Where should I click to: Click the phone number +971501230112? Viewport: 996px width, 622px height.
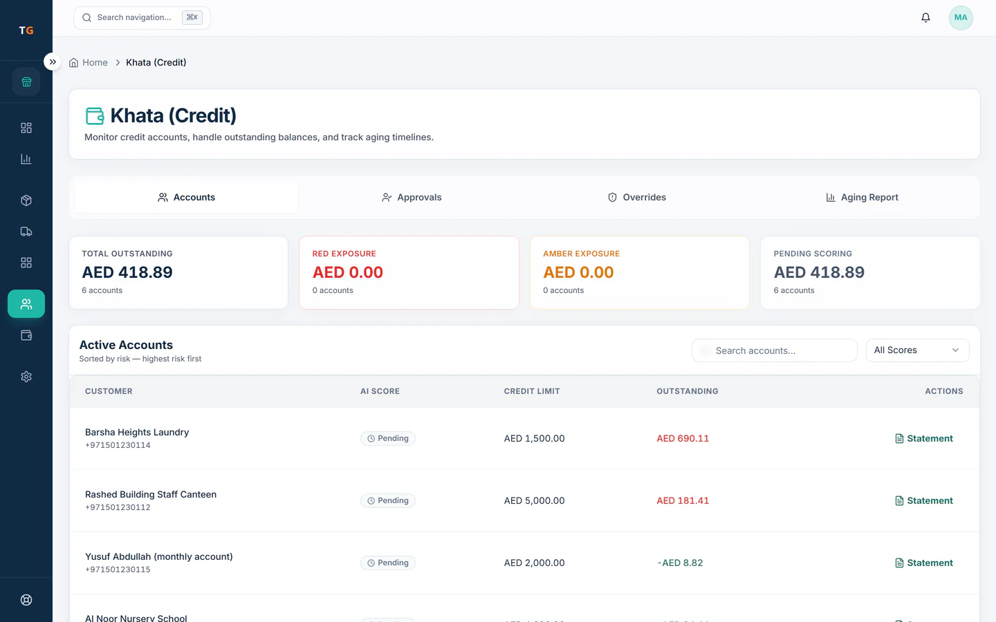[118, 508]
